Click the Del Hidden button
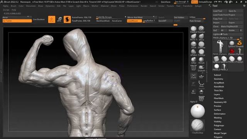 [x=181, y=17]
